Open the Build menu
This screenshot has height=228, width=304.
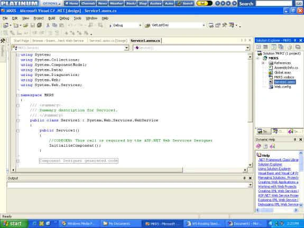52,18
